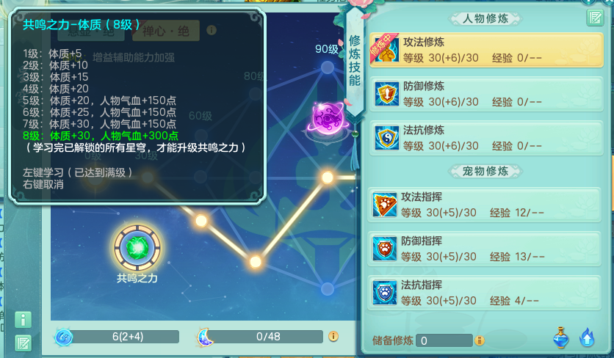
Task: Use the blue potion bottle icon
Action: pyautogui.click(x=560, y=337)
